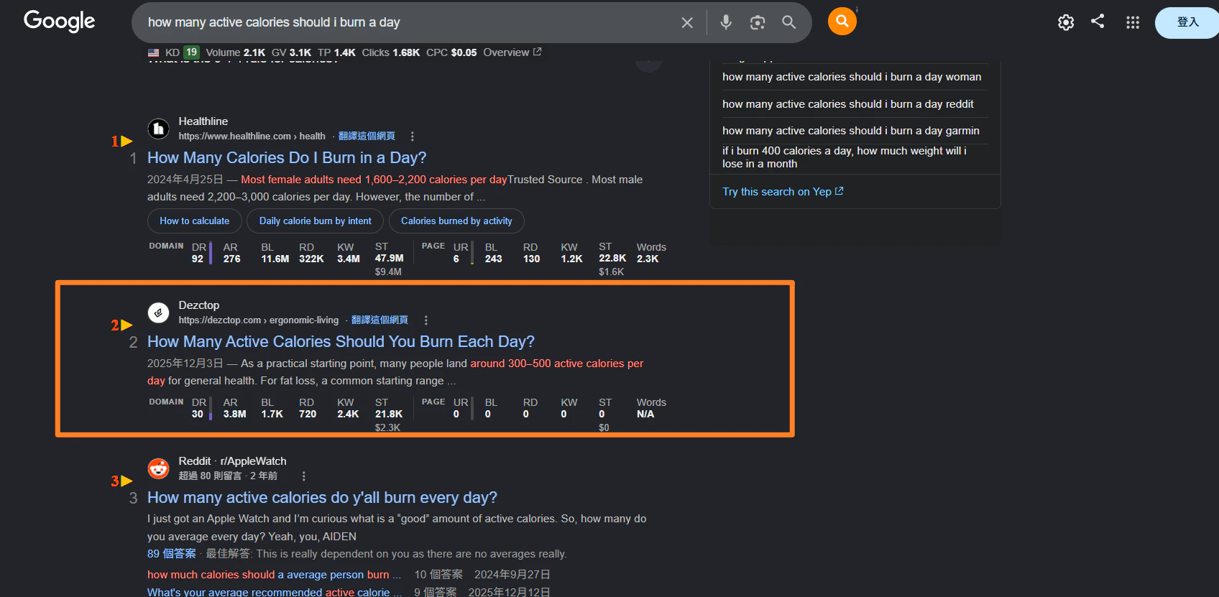
Task: Open Google Lens image search
Action: (x=758, y=22)
